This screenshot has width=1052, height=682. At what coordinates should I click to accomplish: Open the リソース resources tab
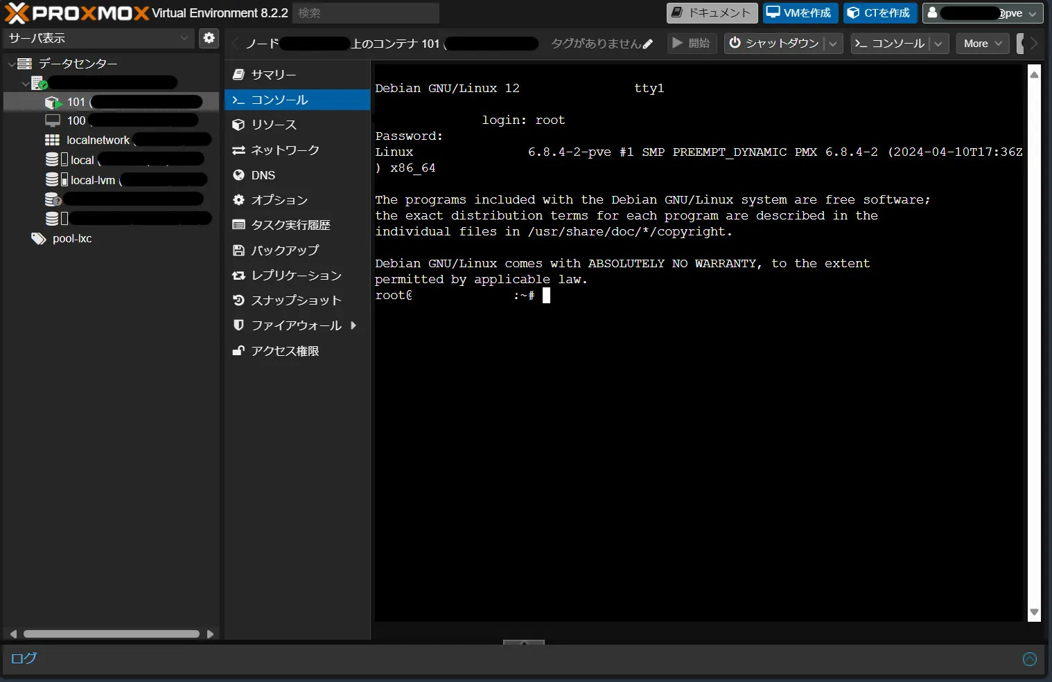tap(297, 125)
